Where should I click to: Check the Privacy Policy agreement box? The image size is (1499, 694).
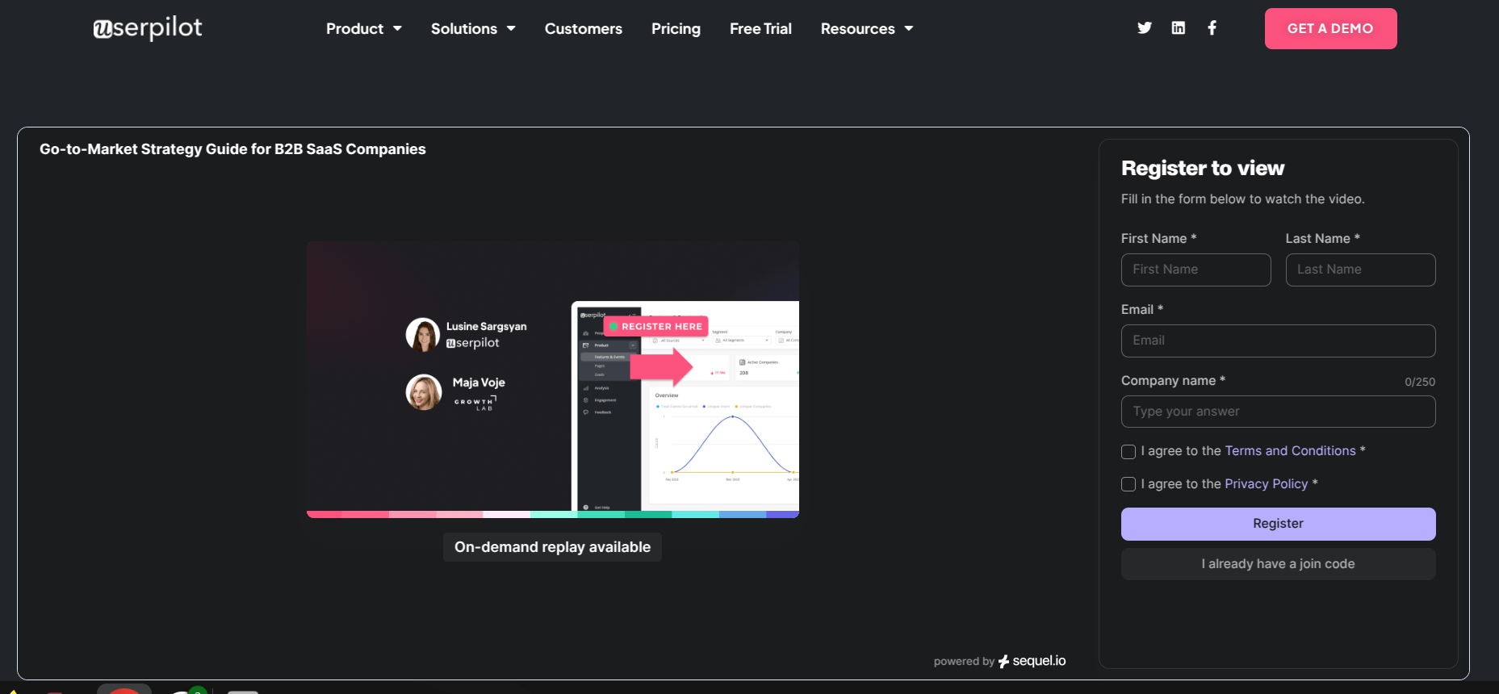(x=1128, y=484)
